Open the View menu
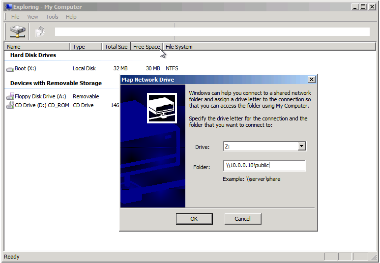 32,17
